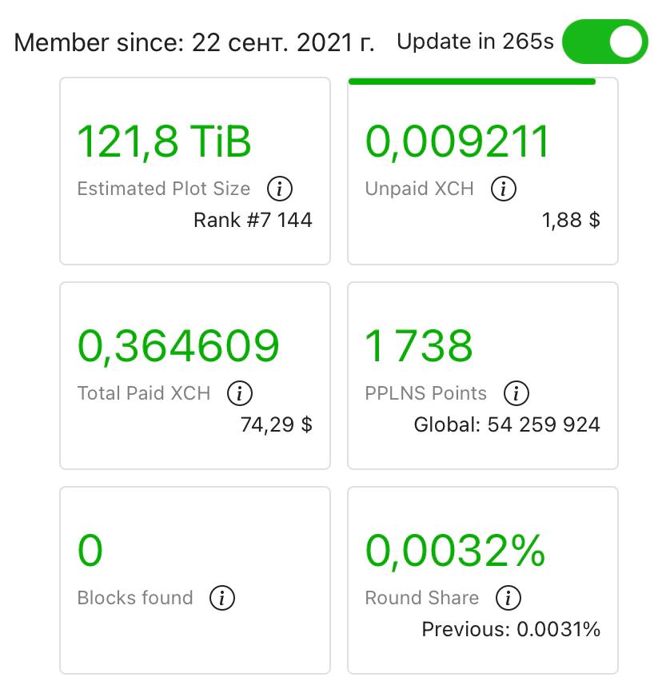
Task: Tap info icon beside Total Paid XCH
Action: [x=240, y=393]
